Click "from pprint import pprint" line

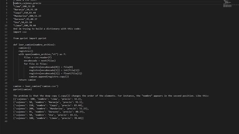30,38
